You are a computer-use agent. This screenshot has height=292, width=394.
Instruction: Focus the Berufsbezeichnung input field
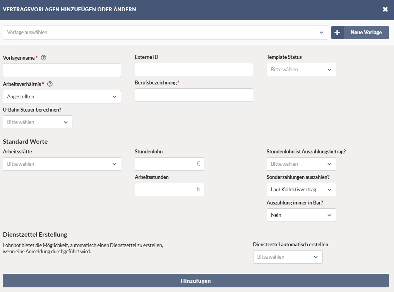pyautogui.click(x=194, y=95)
